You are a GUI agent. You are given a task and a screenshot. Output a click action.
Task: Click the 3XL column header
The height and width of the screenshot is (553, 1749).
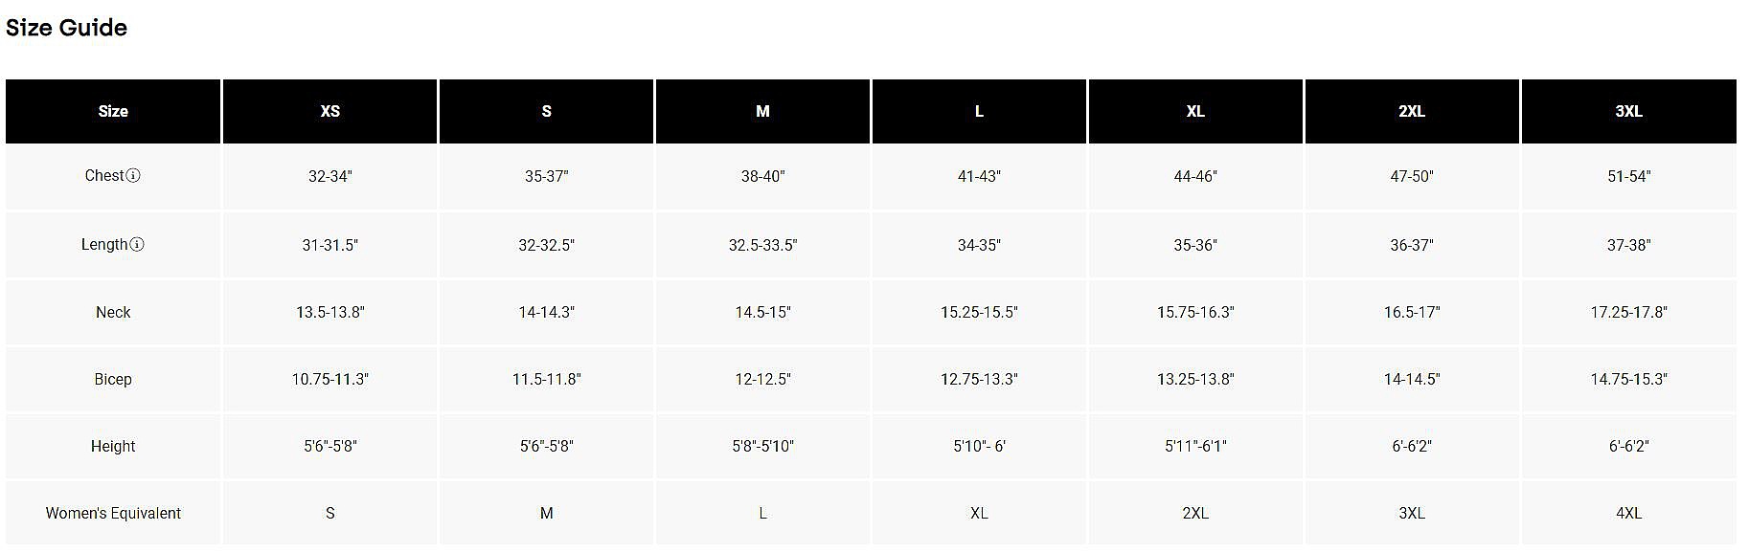point(1628,112)
